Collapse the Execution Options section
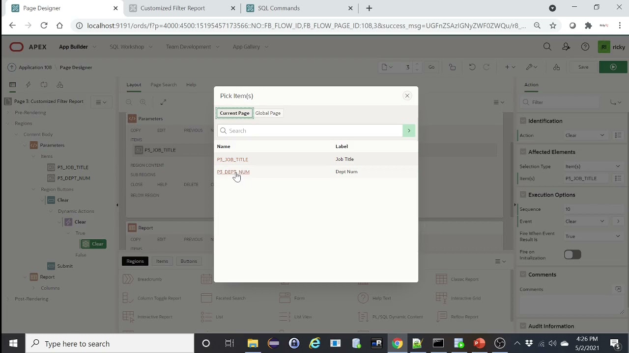Viewport: 629px width, 353px height. coord(523,195)
